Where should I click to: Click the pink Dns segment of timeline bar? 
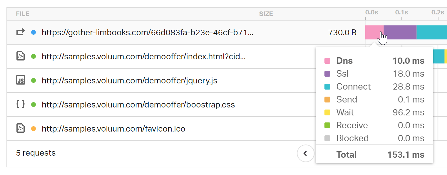pyautogui.click(x=374, y=32)
